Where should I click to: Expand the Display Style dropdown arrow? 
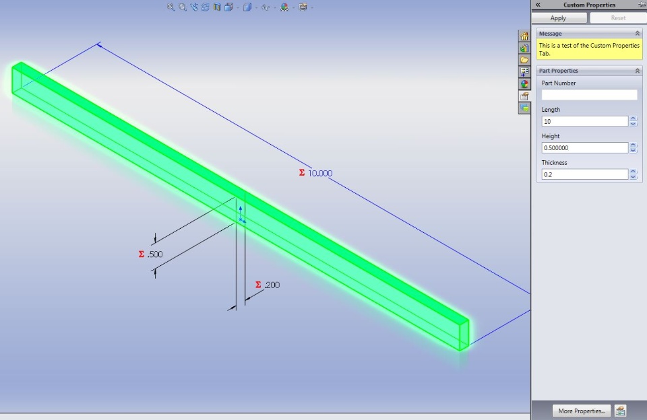[256, 7]
